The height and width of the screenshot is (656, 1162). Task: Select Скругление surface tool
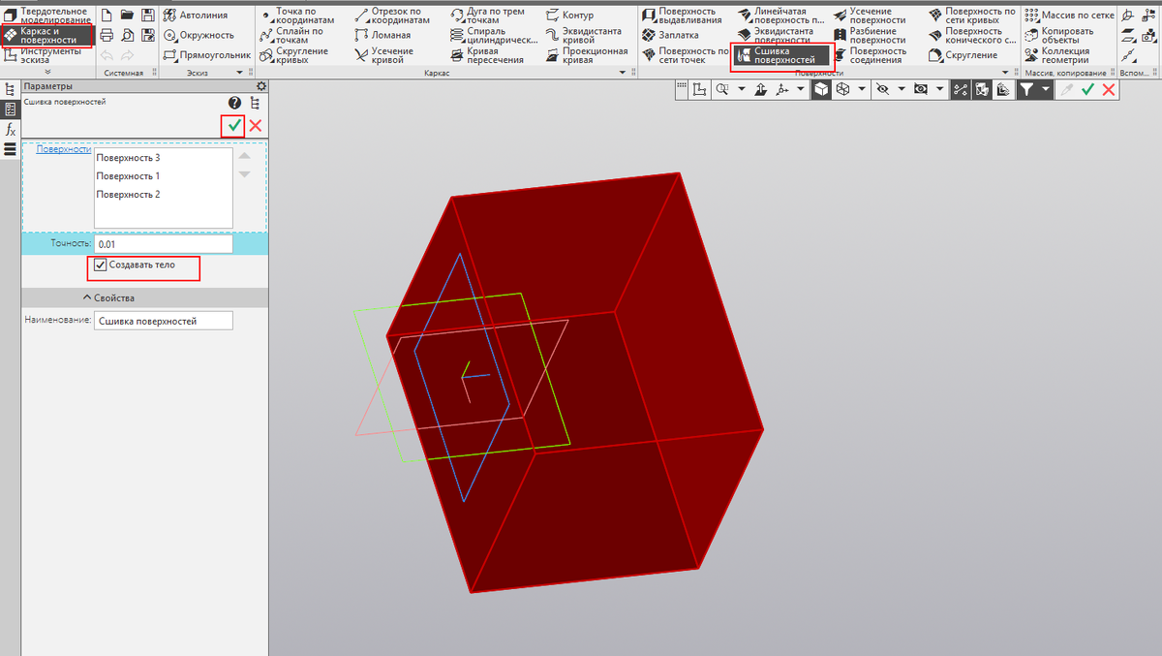[963, 55]
